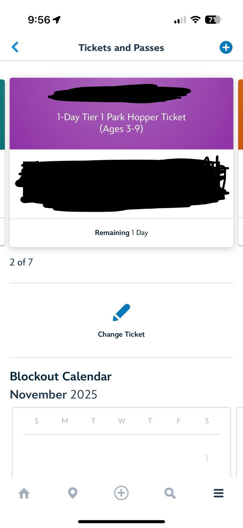
Task: Open the hamburger menu icon
Action: click(x=218, y=493)
